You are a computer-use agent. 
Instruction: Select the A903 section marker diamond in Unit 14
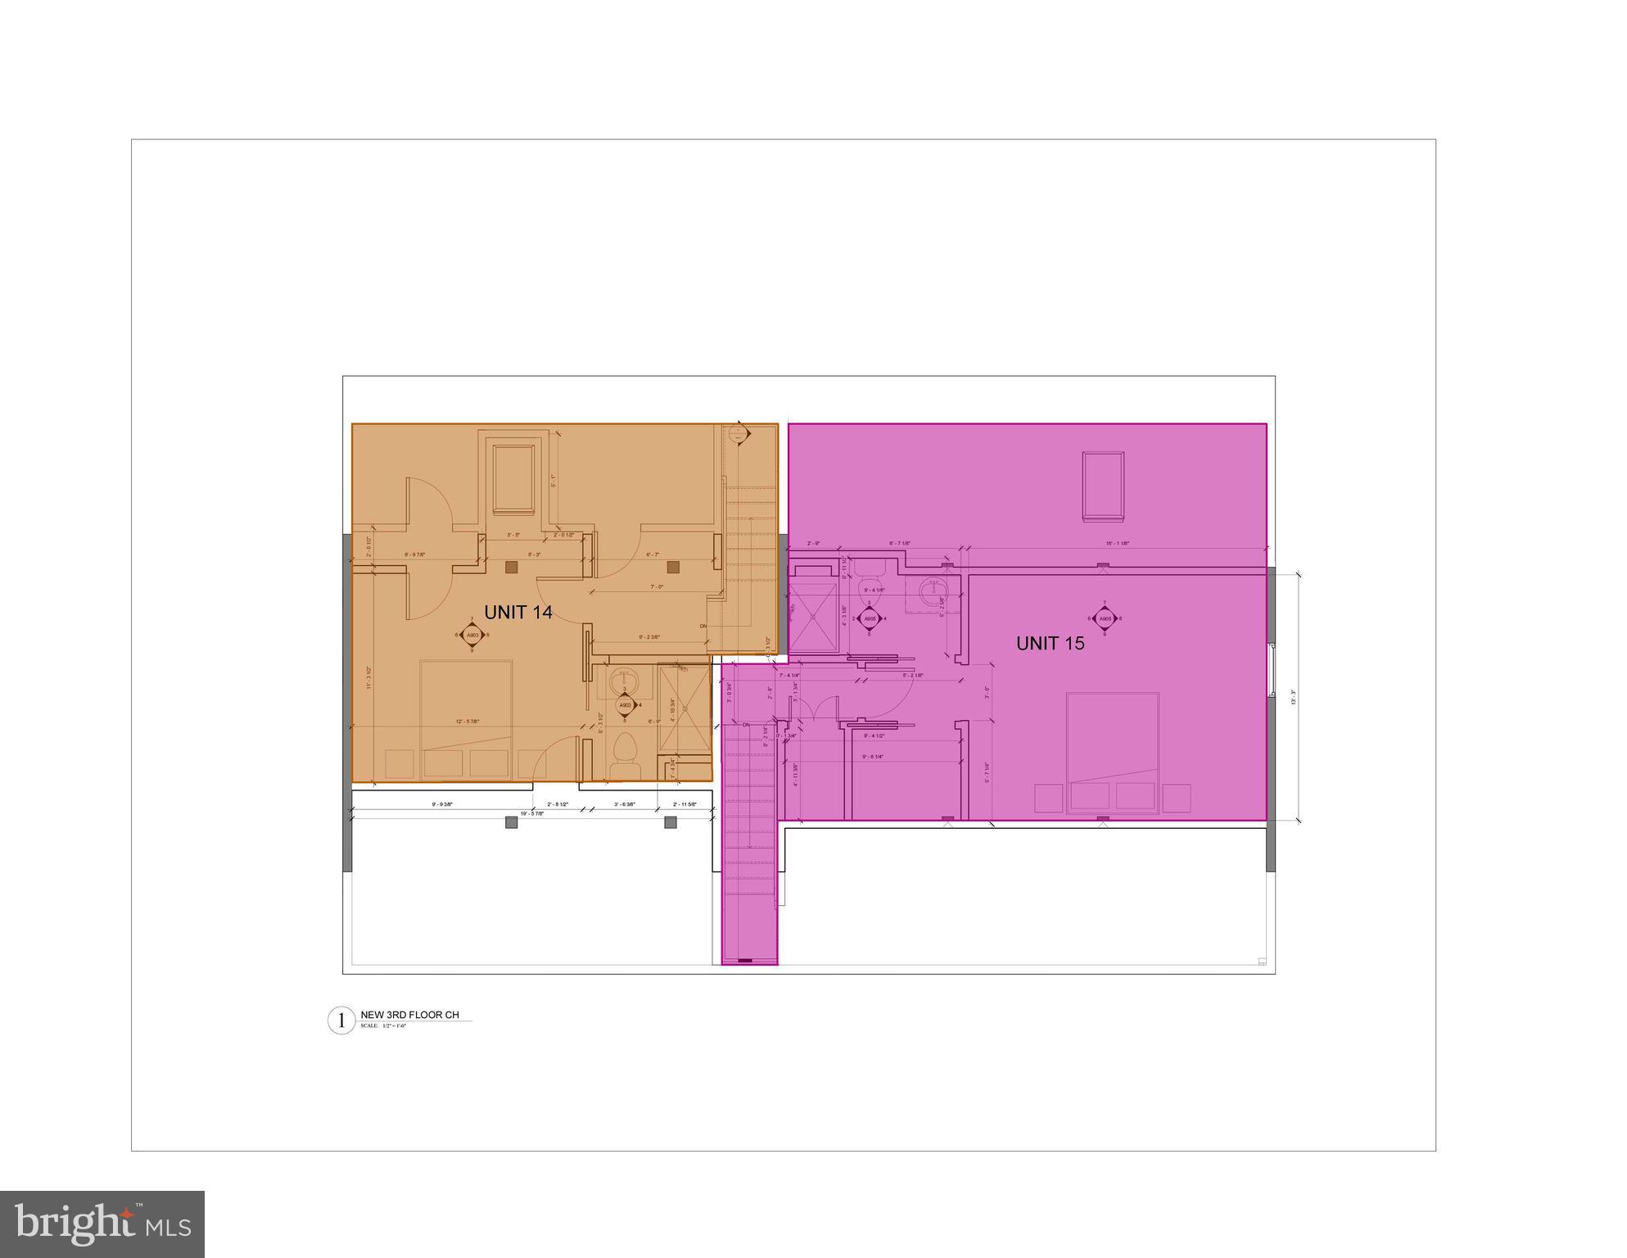point(472,635)
